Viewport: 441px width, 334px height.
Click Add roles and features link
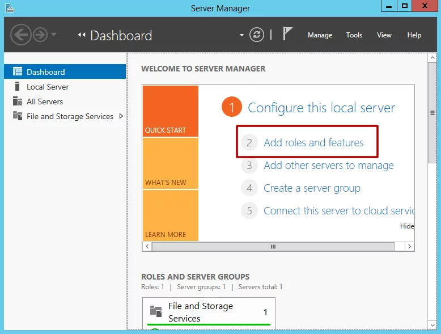click(313, 143)
